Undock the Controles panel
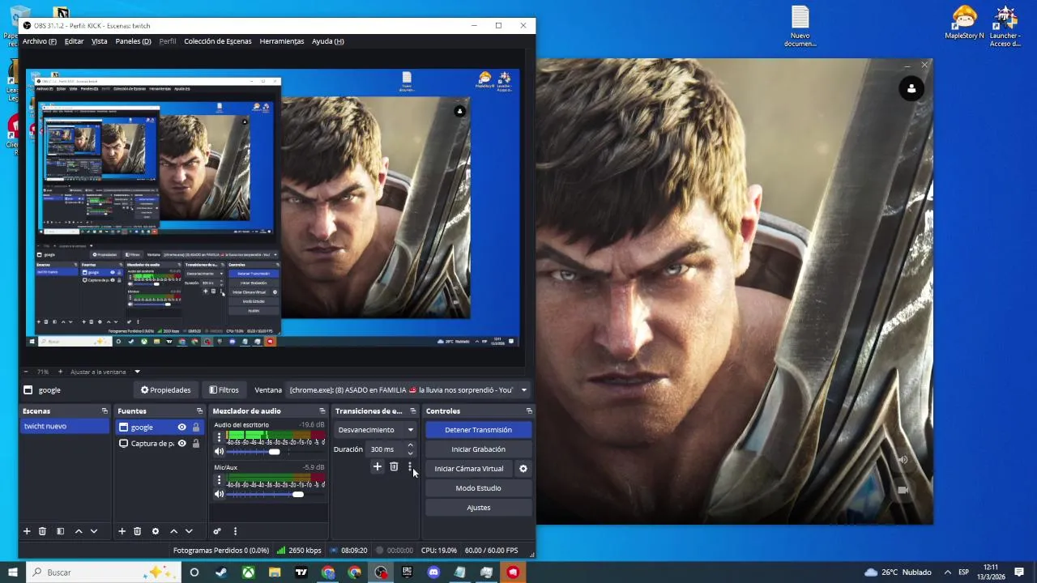Viewport: 1037px width, 583px height. click(x=529, y=411)
